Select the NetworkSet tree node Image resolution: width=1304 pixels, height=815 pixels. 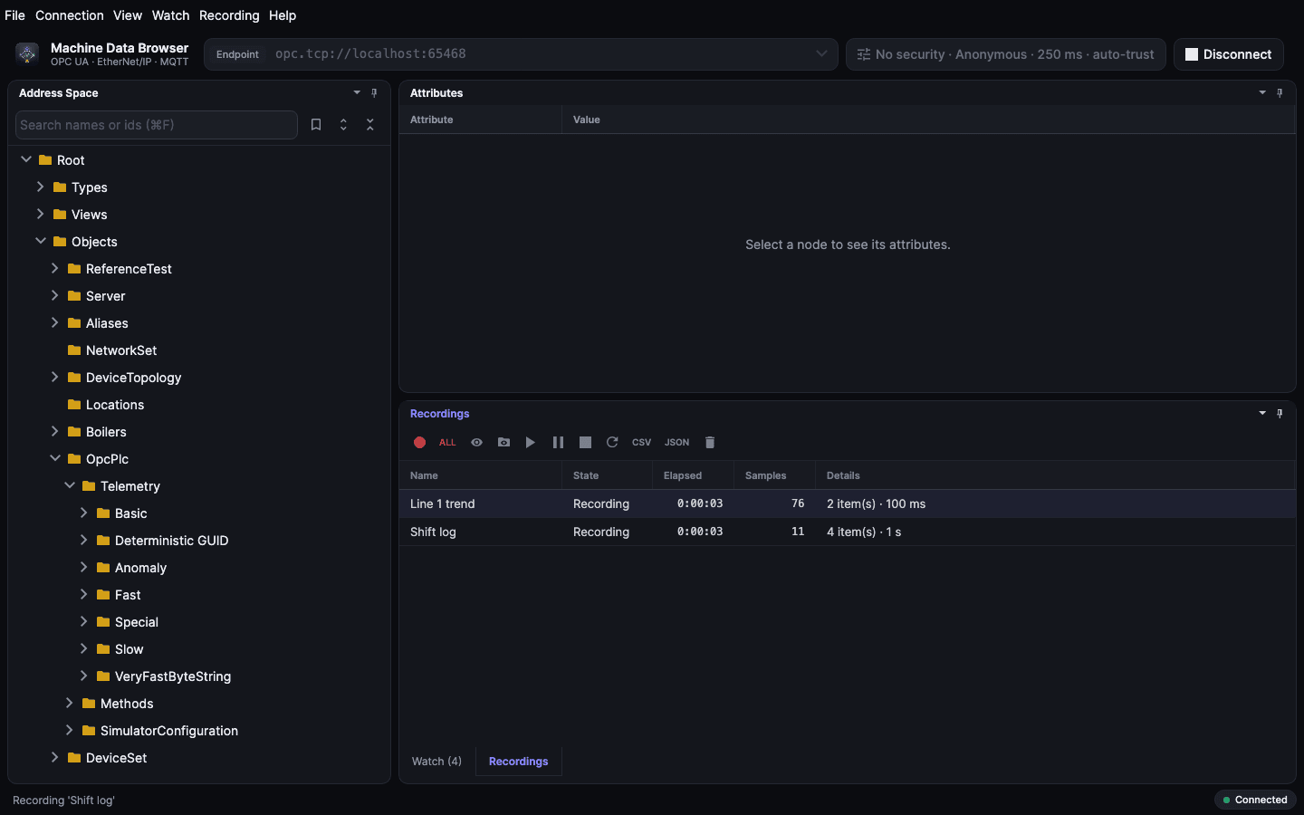pyautogui.click(x=121, y=350)
